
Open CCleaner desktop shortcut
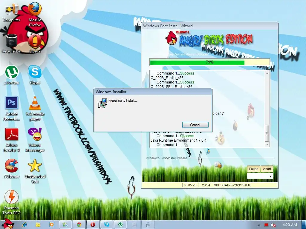(x=12, y=169)
